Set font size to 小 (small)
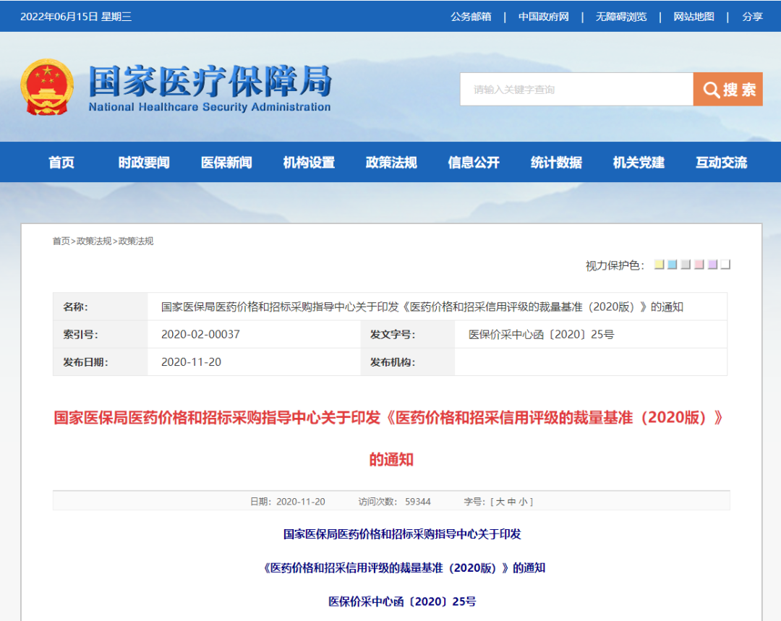Viewport: 781px width, 621px height. click(x=523, y=502)
